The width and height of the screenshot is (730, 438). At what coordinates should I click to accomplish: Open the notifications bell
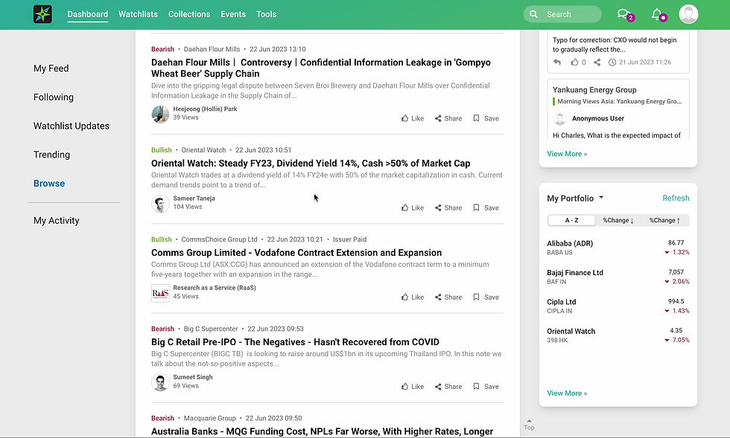656,14
